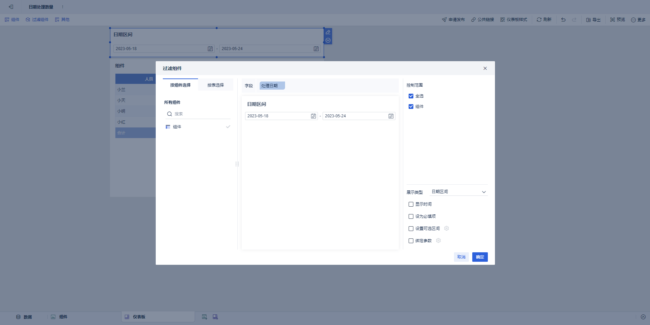Viewport: 650px width, 325px height.
Task: Click the add-component icon in the bottom bar
Action: pyautogui.click(x=204, y=317)
